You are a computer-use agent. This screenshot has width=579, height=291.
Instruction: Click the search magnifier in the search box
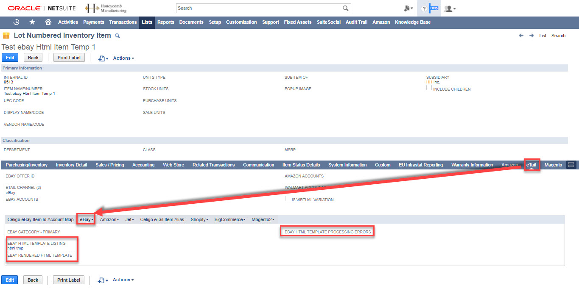(x=346, y=8)
